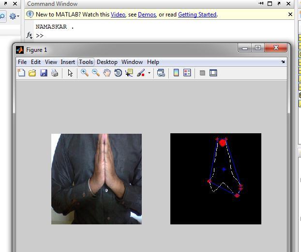Image resolution: width=301 pixels, height=252 pixels.
Task: Open the Getting Started link
Action: [197, 15]
